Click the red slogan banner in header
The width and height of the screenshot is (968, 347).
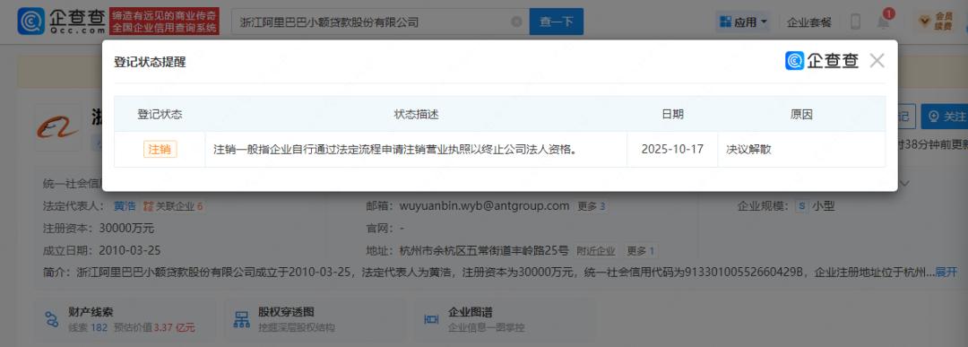tap(164, 22)
